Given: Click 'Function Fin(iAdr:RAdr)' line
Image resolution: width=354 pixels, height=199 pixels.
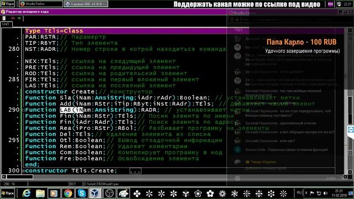Looking at the screenshot, I should tap(81, 122).
